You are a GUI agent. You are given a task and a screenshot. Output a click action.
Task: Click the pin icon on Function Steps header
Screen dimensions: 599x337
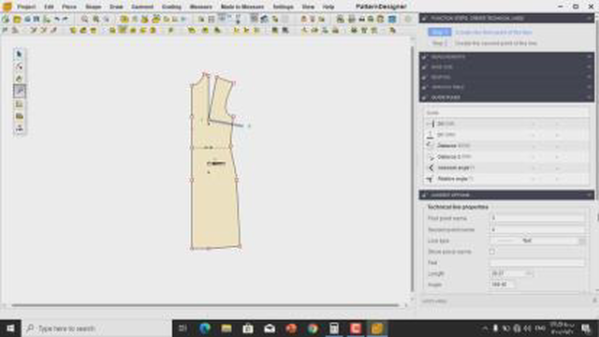424,19
